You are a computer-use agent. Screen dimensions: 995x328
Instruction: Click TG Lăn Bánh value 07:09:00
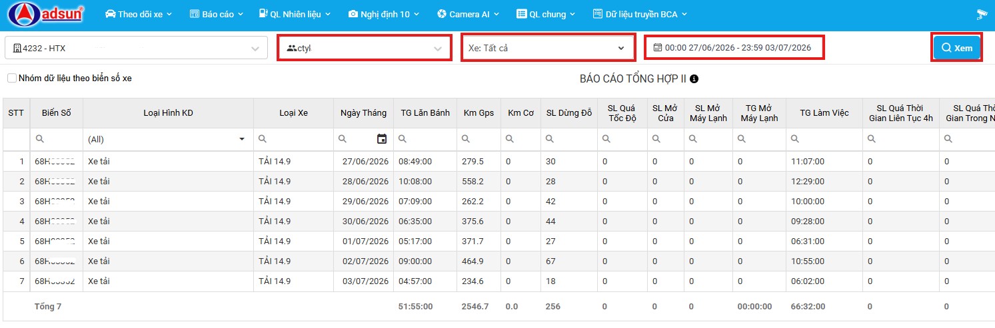pos(415,202)
